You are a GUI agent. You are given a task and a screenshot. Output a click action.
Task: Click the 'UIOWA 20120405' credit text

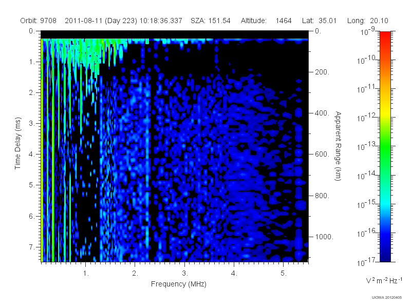tap(387, 298)
